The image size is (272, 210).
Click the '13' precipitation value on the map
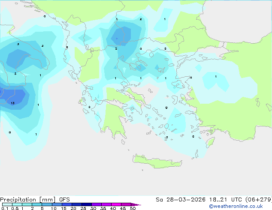click(12, 103)
